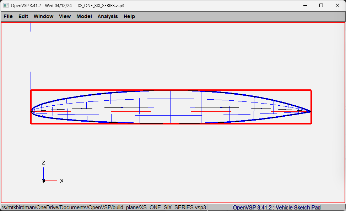This screenshot has height=211, width=346.
Task: Open the File menu
Action: [8, 16]
